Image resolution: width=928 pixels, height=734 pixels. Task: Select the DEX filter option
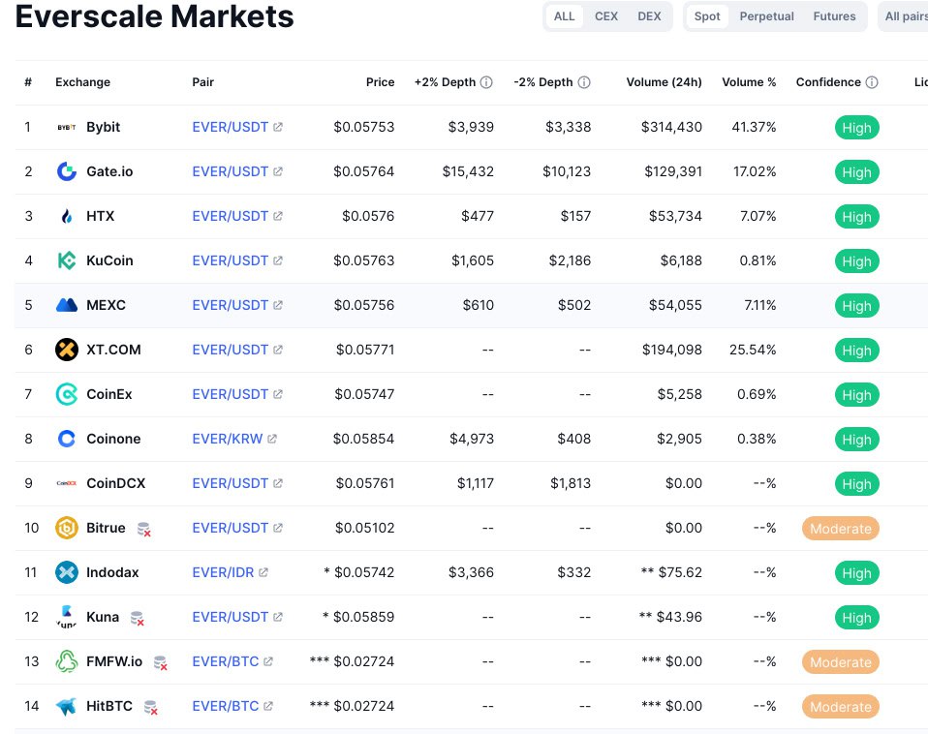pos(649,16)
